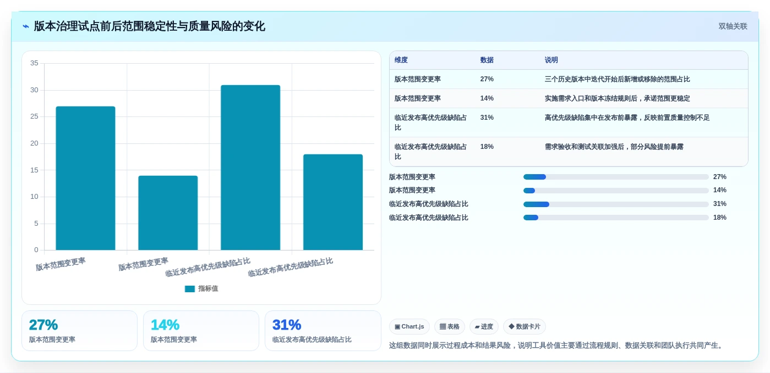The height and width of the screenshot is (373, 770).
Task: Click the chart bar reaching value 27
Action: coord(85,178)
